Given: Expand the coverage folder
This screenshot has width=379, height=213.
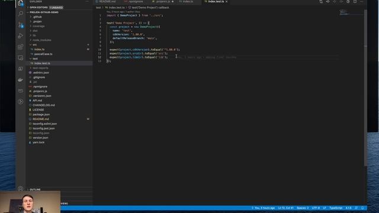Looking at the screenshot, I should 38,26.
